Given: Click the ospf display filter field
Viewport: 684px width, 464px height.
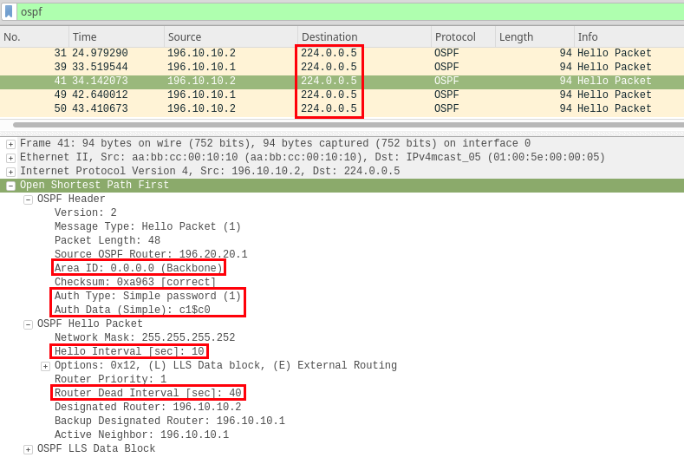Looking at the screenshot, I should (x=347, y=12).
